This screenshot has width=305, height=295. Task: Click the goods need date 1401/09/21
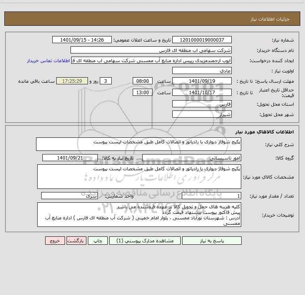point(70,158)
